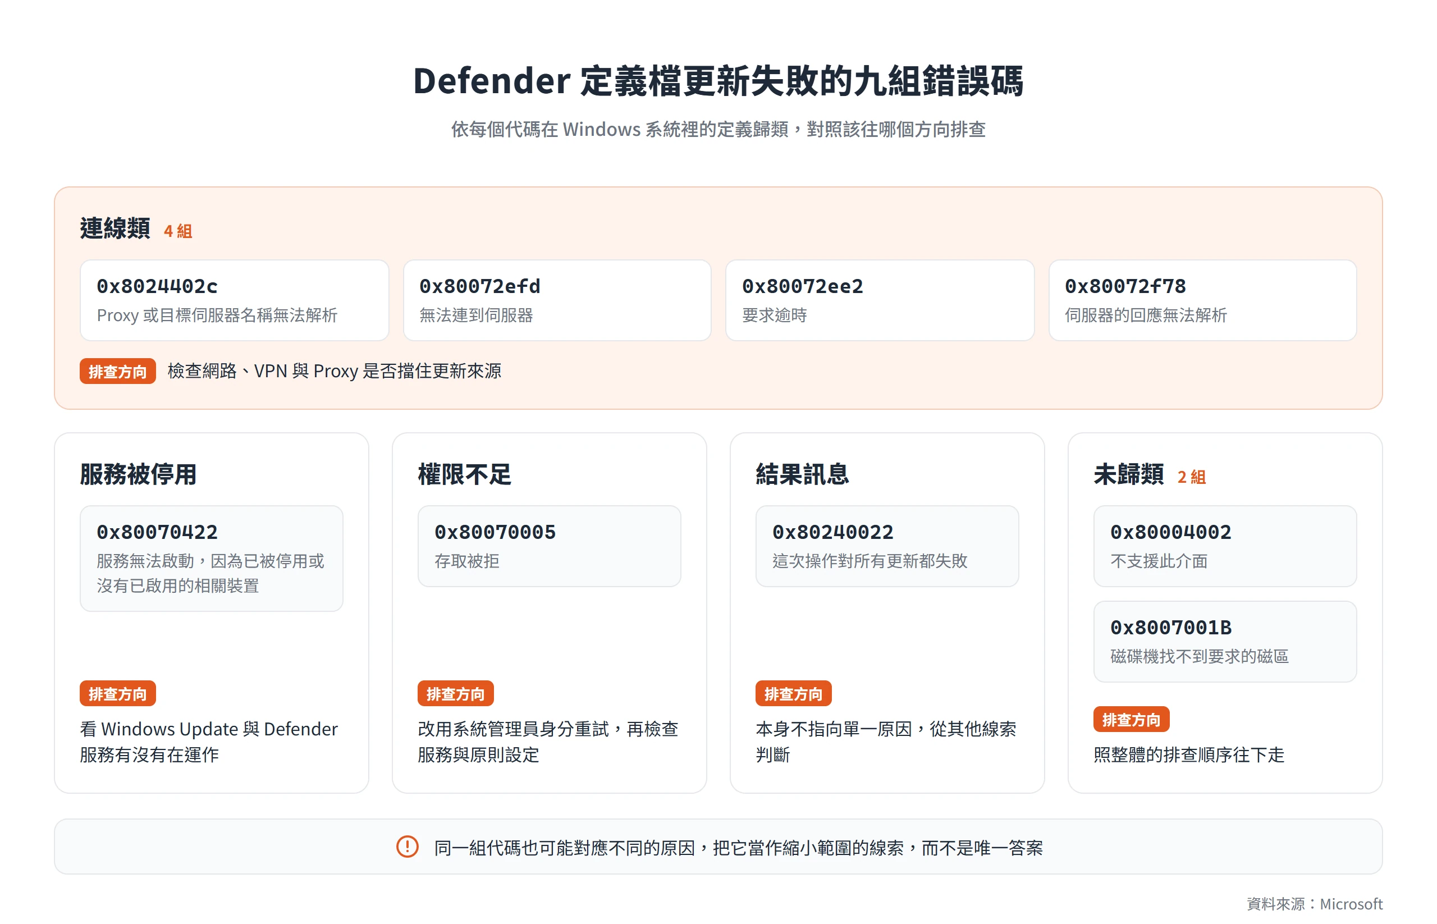Click the subtitle starting 依每個代碼在 Windows

(x=718, y=129)
